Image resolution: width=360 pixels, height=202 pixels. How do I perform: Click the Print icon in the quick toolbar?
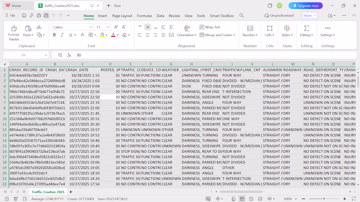click(39, 16)
